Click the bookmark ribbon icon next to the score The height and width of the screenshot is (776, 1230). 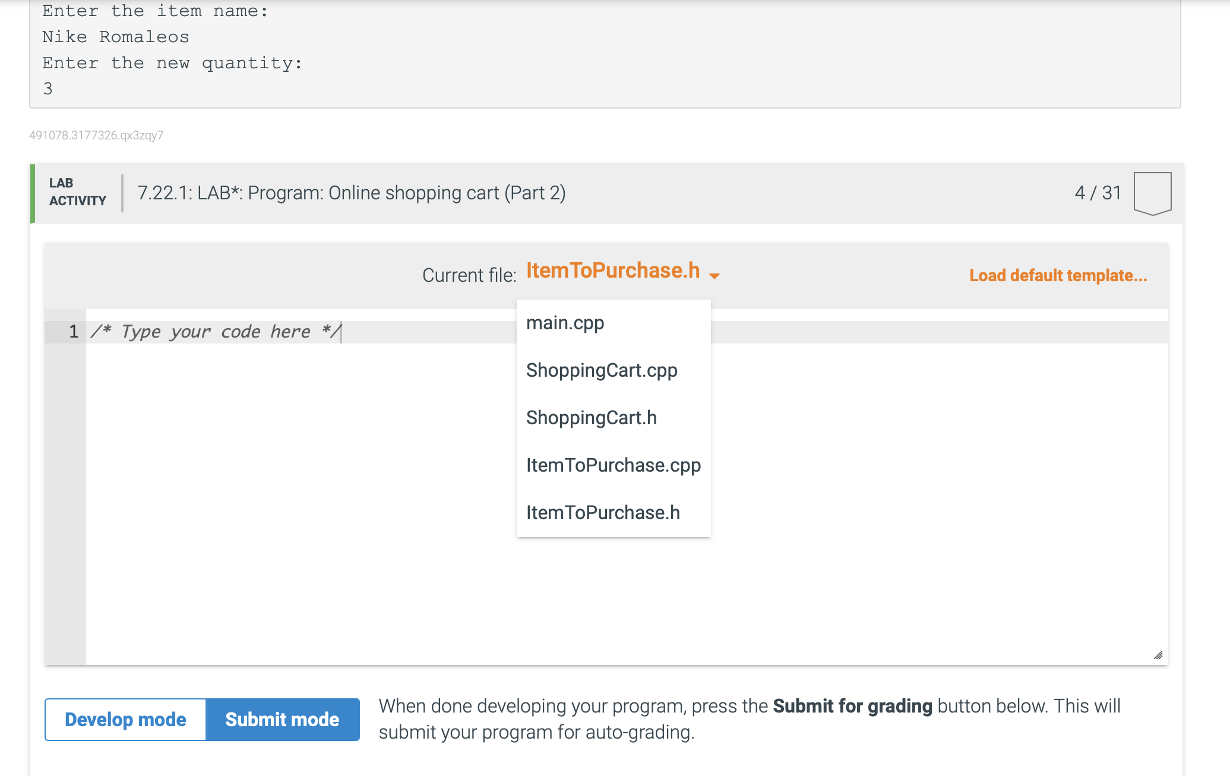point(1153,192)
